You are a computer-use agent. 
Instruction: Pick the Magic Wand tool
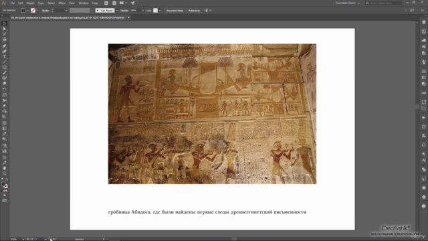[5, 34]
